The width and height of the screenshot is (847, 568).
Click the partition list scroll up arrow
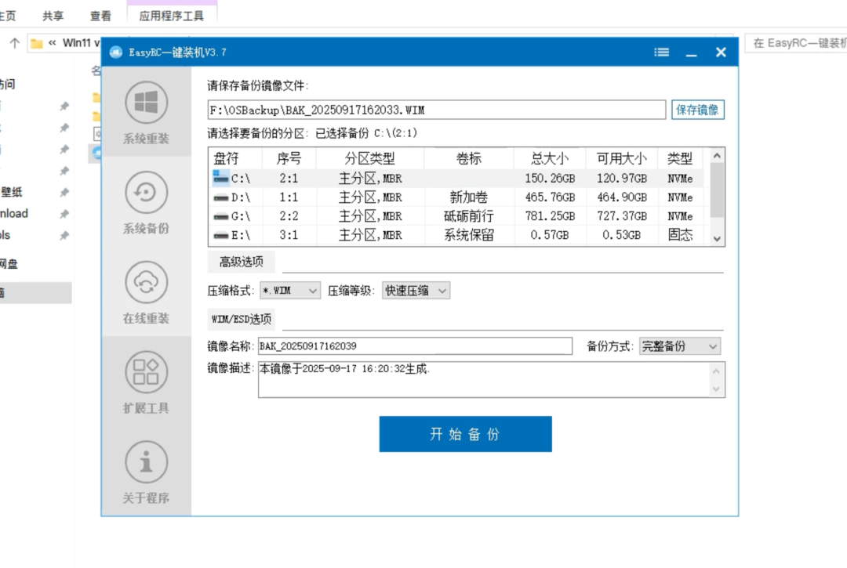pos(717,156)
